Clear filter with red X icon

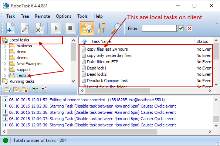[x=189, y=28]
